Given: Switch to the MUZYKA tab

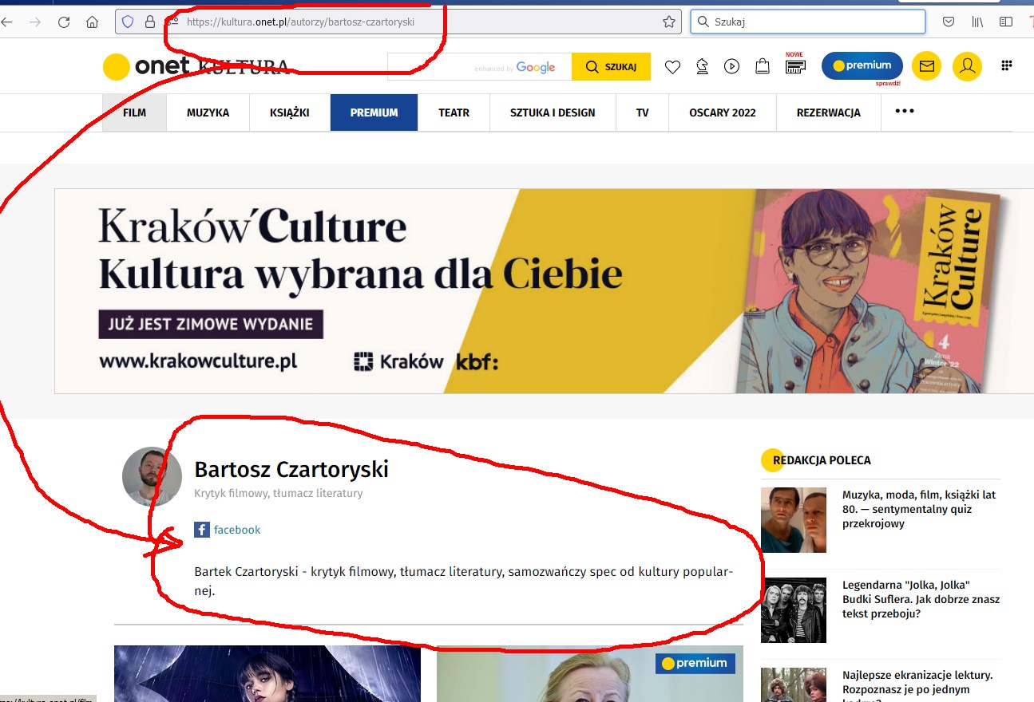Looking at the screenshot, I should pos(208,112).
